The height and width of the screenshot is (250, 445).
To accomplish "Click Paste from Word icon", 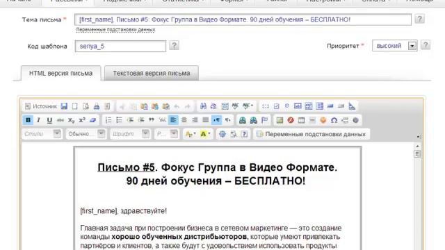I will click(165, 106).
